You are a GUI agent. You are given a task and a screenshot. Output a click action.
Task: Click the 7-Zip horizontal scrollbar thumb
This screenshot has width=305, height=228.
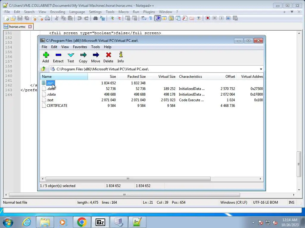click(128, 179)
